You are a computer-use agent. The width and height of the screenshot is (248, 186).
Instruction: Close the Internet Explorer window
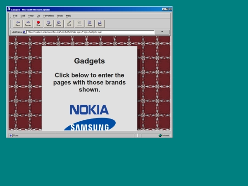[170, 9]
